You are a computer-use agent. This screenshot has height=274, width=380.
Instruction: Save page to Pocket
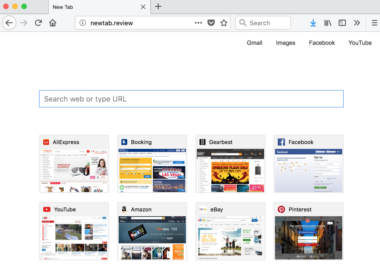coord(211,23)
